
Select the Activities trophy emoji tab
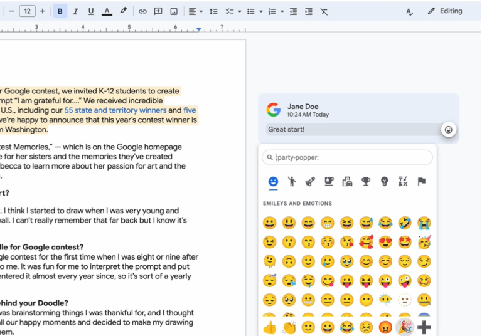pyautogui.click(x=366, y=182)
